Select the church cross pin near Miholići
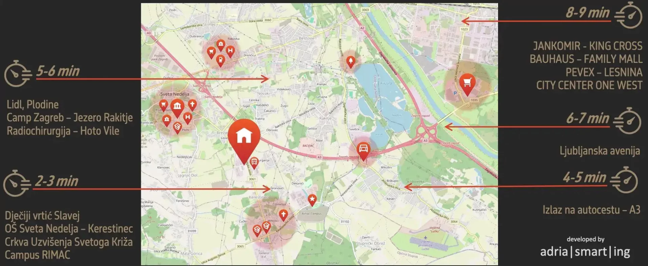 (x=283, y=215)
